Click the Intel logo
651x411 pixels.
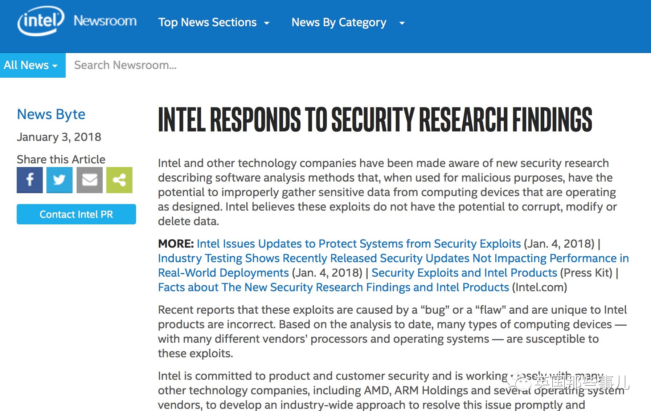point(41,21)
